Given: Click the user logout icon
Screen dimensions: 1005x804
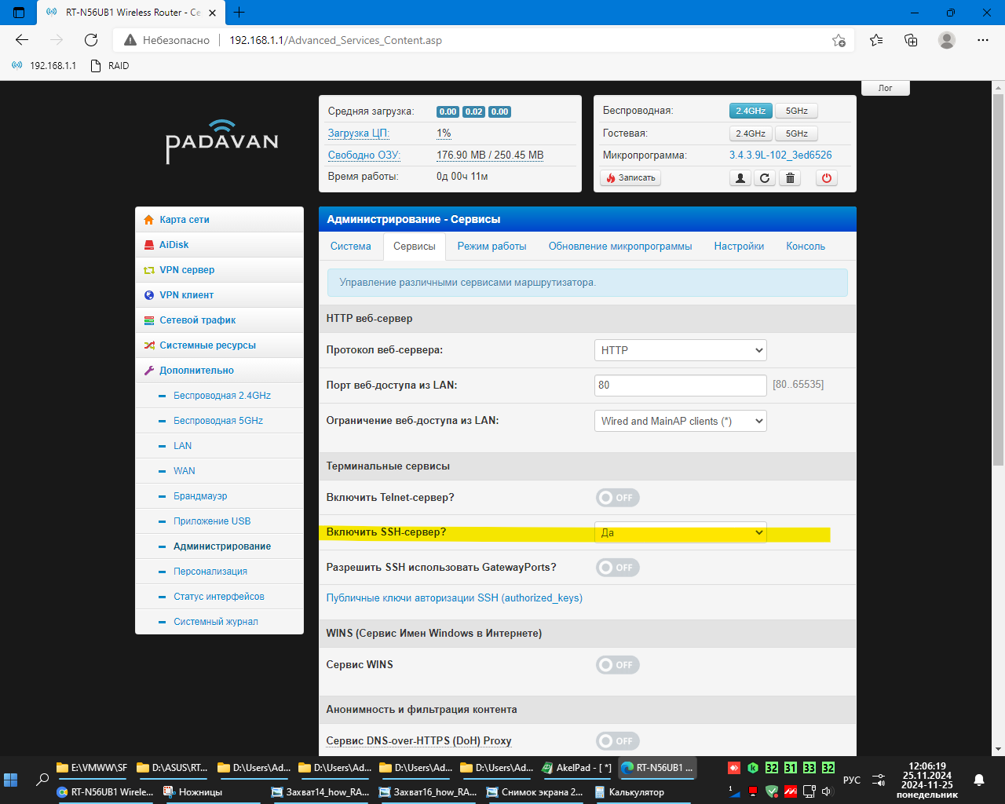Looking at the screenshot, I should [x=740, y=178].
